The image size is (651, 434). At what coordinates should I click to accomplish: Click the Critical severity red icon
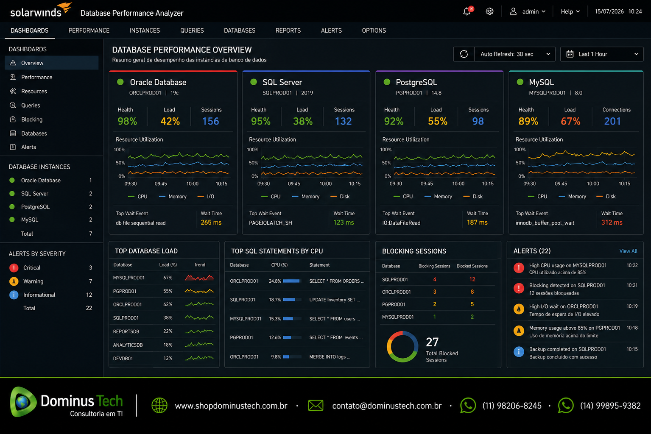[14, 268]
